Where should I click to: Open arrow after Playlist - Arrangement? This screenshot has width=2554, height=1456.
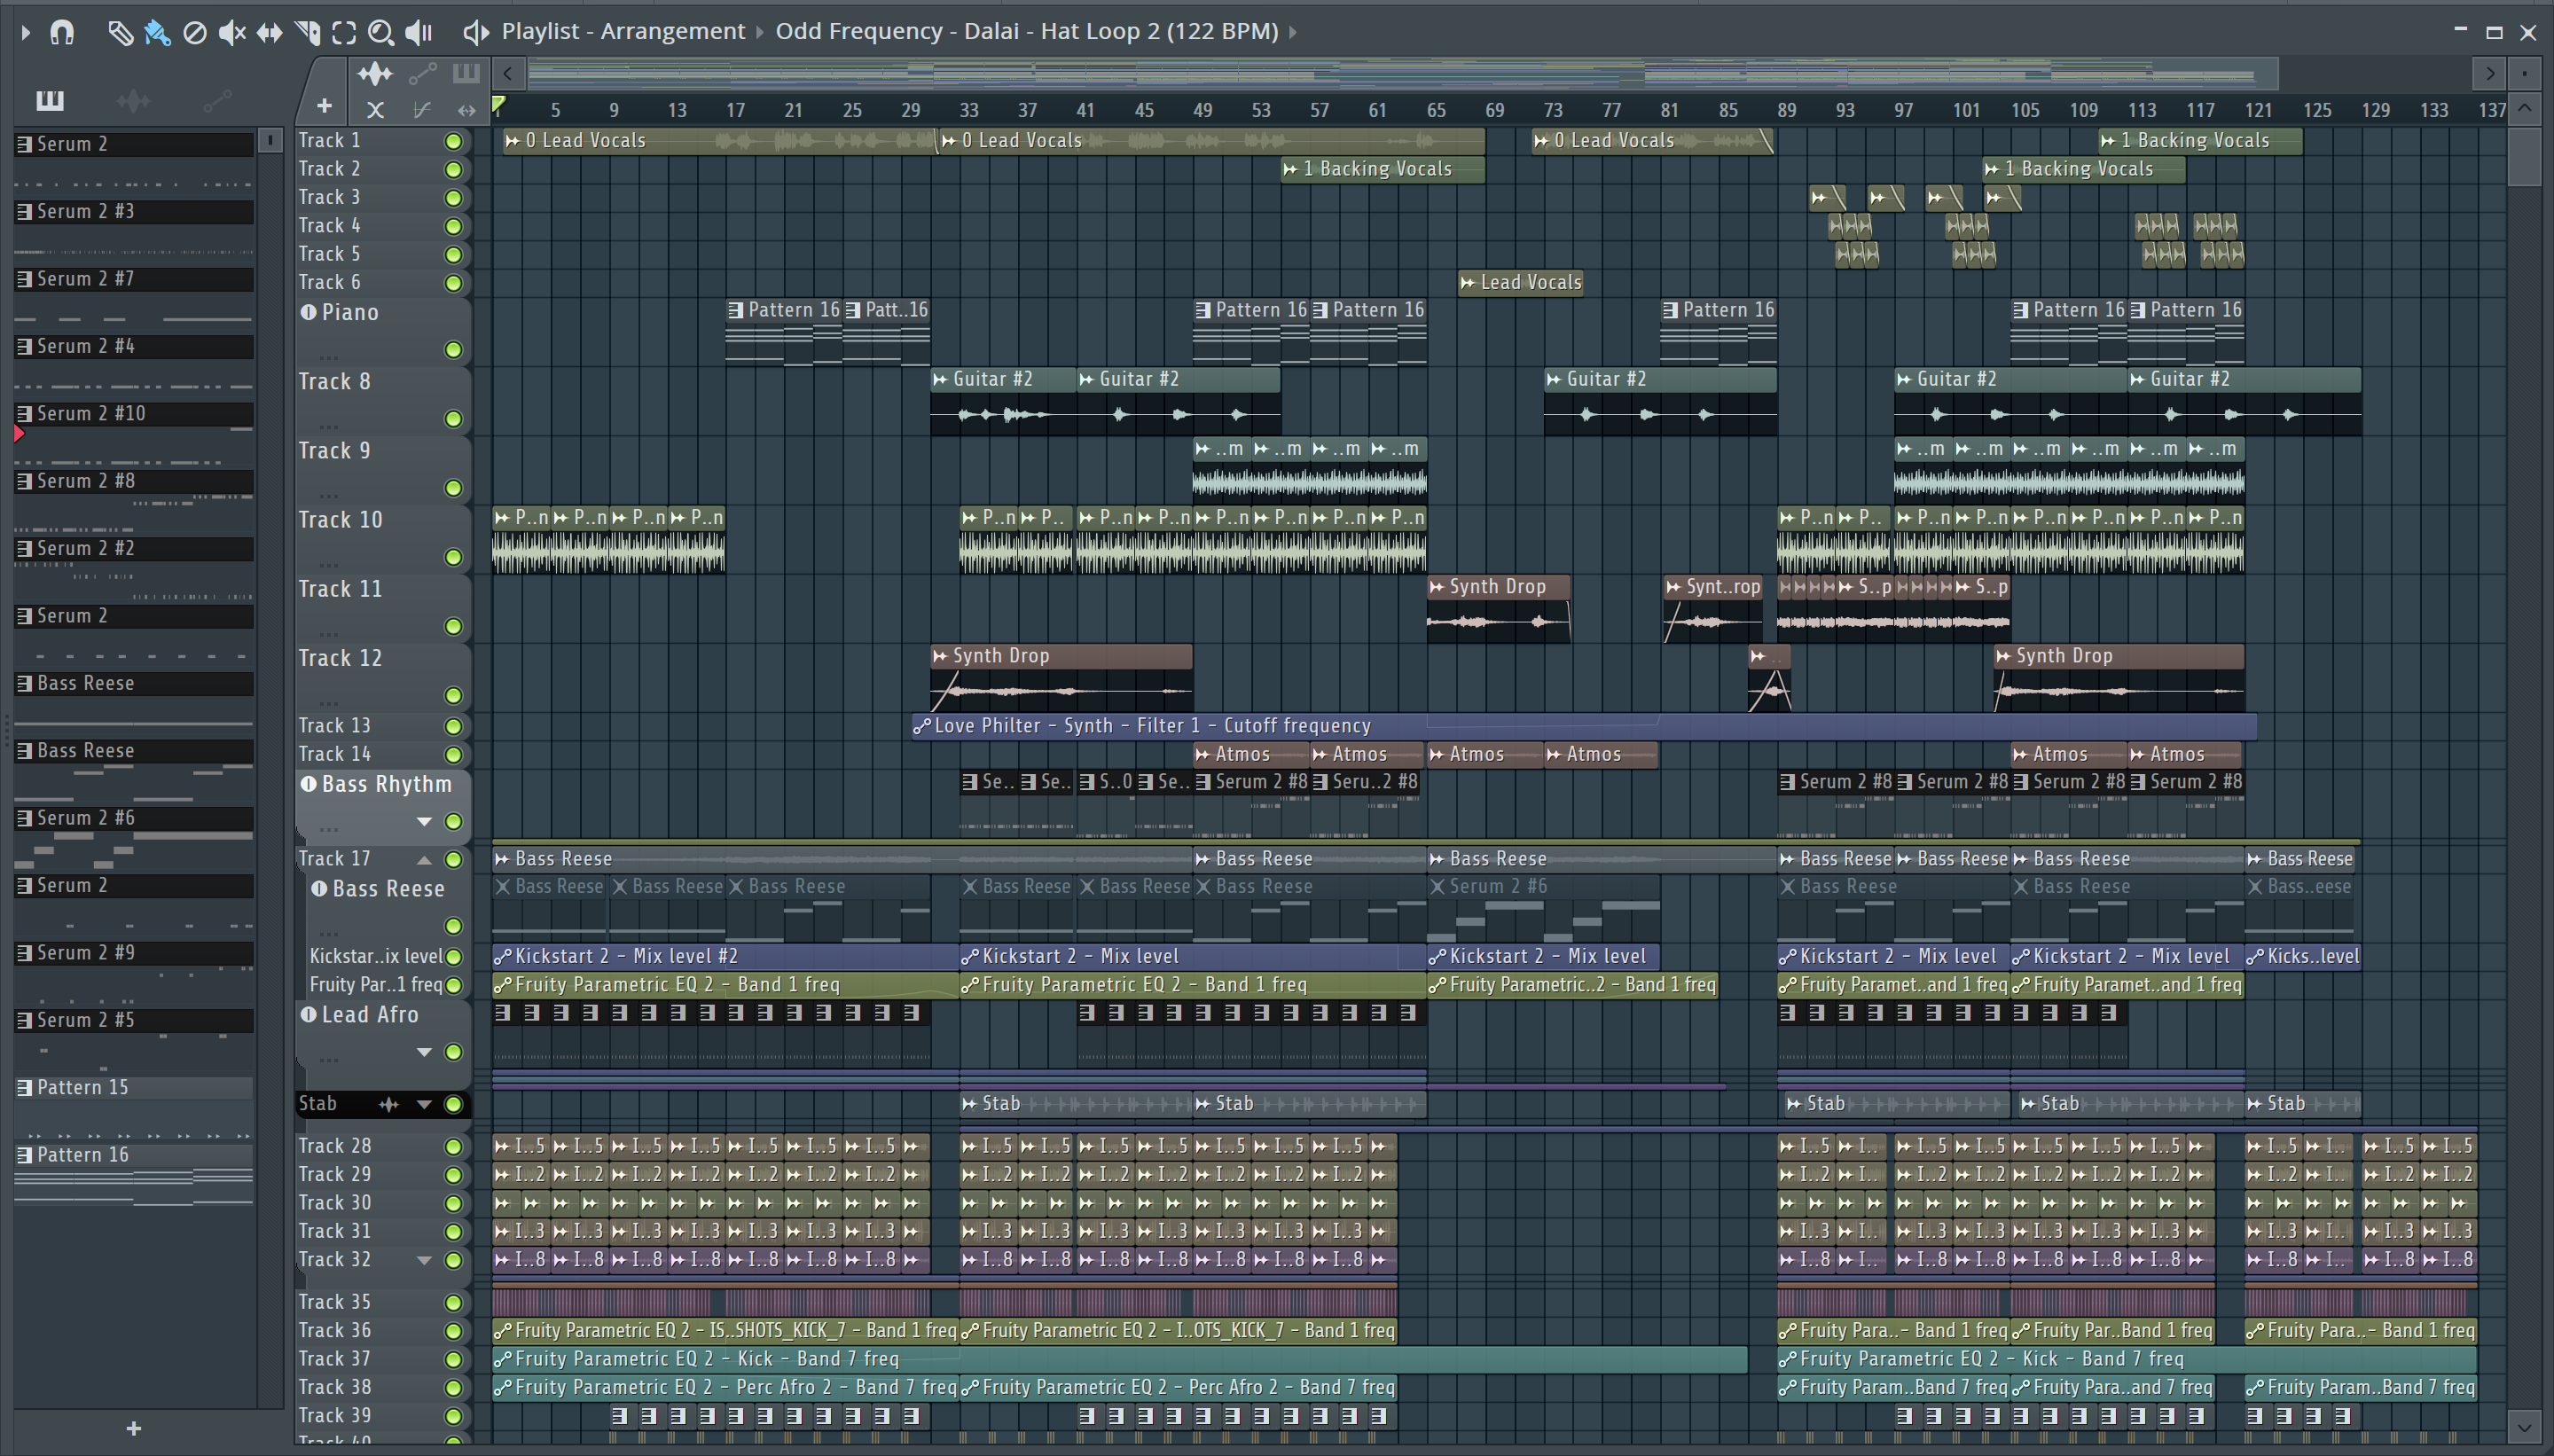[760, 32]
